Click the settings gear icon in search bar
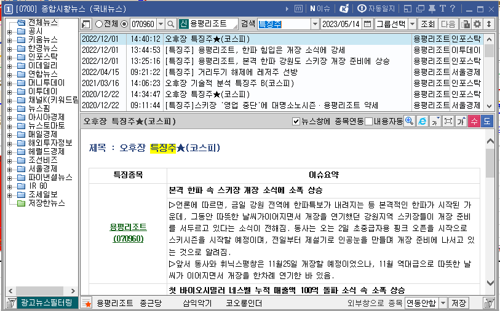The width and height of the screenshot is (500, 311). point(477,24)
